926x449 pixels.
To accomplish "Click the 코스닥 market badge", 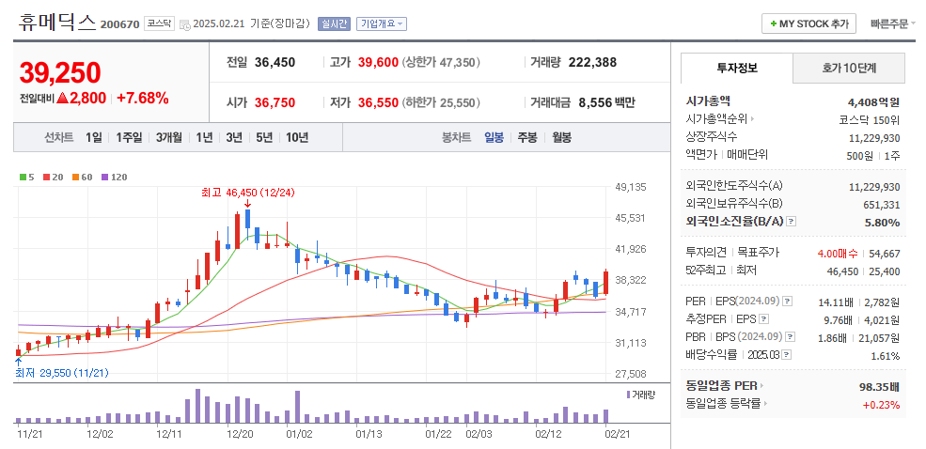I will click(x=159, y=23).
